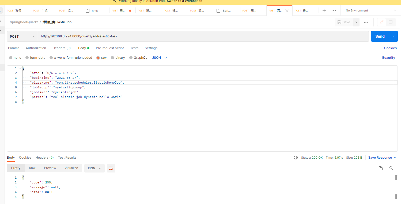Select the raw body type

coord(101,58)
